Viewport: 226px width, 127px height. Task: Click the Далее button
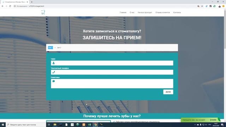click(168, 92)
